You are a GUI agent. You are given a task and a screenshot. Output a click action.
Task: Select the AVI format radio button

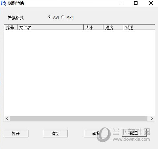49,17
